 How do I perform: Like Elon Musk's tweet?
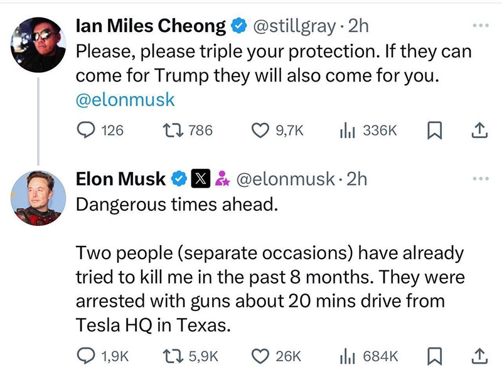pyautogui.click(x=260, y=356)
